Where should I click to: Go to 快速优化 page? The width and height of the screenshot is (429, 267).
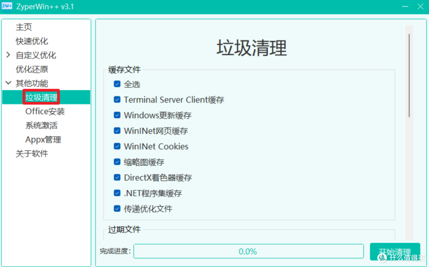tap(32, 41)
